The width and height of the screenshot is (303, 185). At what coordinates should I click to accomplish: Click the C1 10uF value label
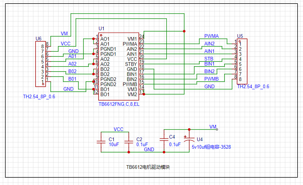[x=114, y=144]
